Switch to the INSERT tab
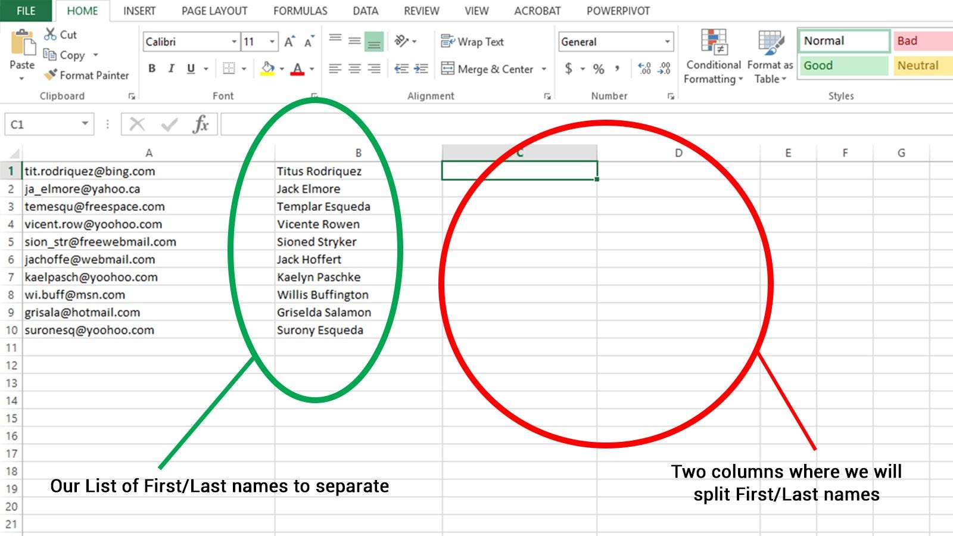This screenshot has width=953, height=536. click(x=139, y=11)
